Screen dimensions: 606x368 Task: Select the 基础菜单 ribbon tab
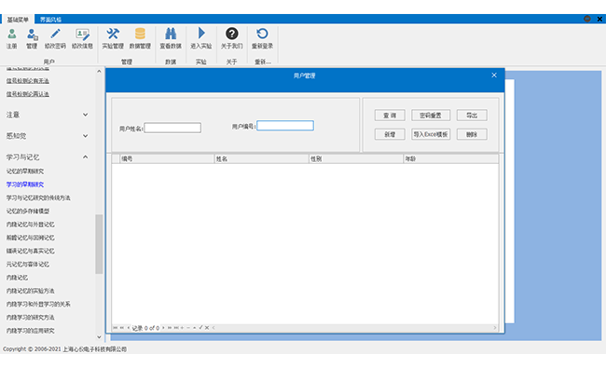[x=18, y=20]
